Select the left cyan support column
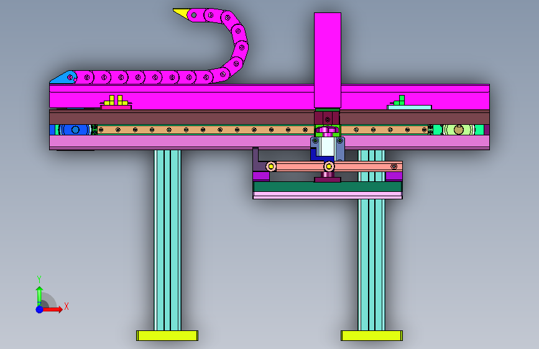The image size is (539, 349). [167, 240]
